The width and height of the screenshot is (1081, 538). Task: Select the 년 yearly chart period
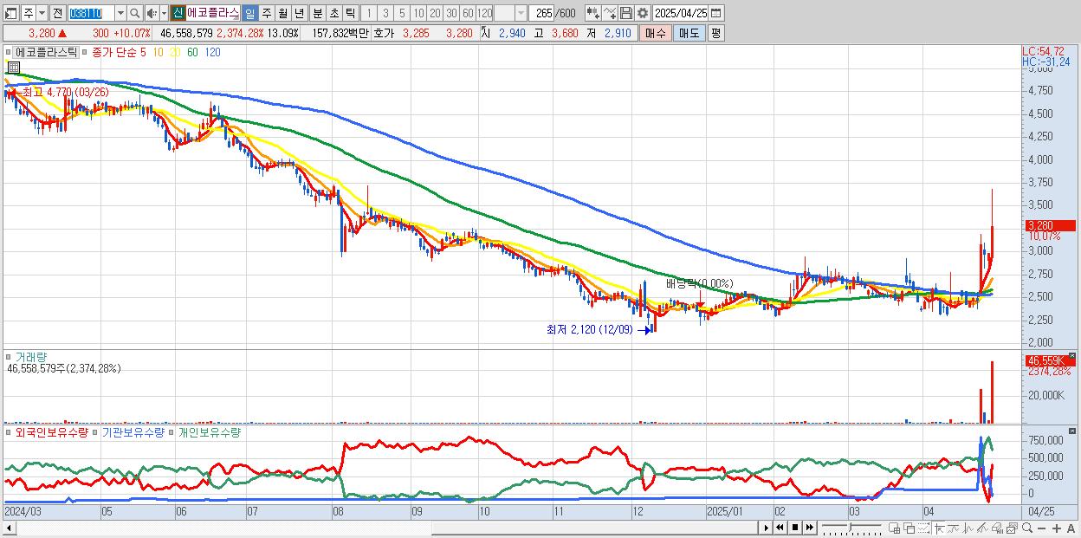tap(299, 13)
